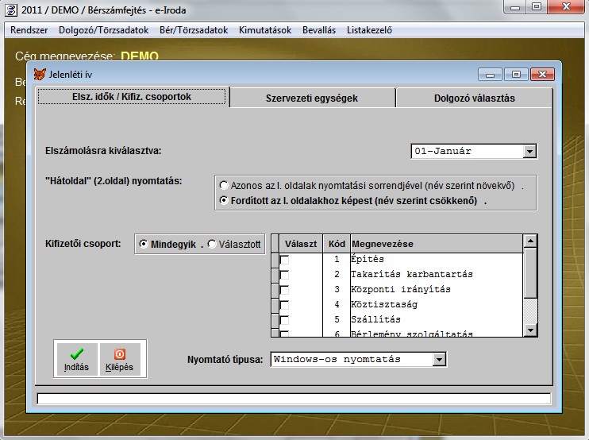The width and height of the screenshot is (589, 440).
Task: Click the green checkmark Indítás button
Action: pos(76,359)
